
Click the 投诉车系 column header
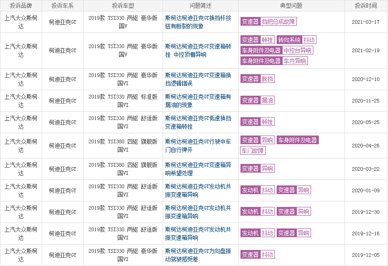click(x=63, y=5)
